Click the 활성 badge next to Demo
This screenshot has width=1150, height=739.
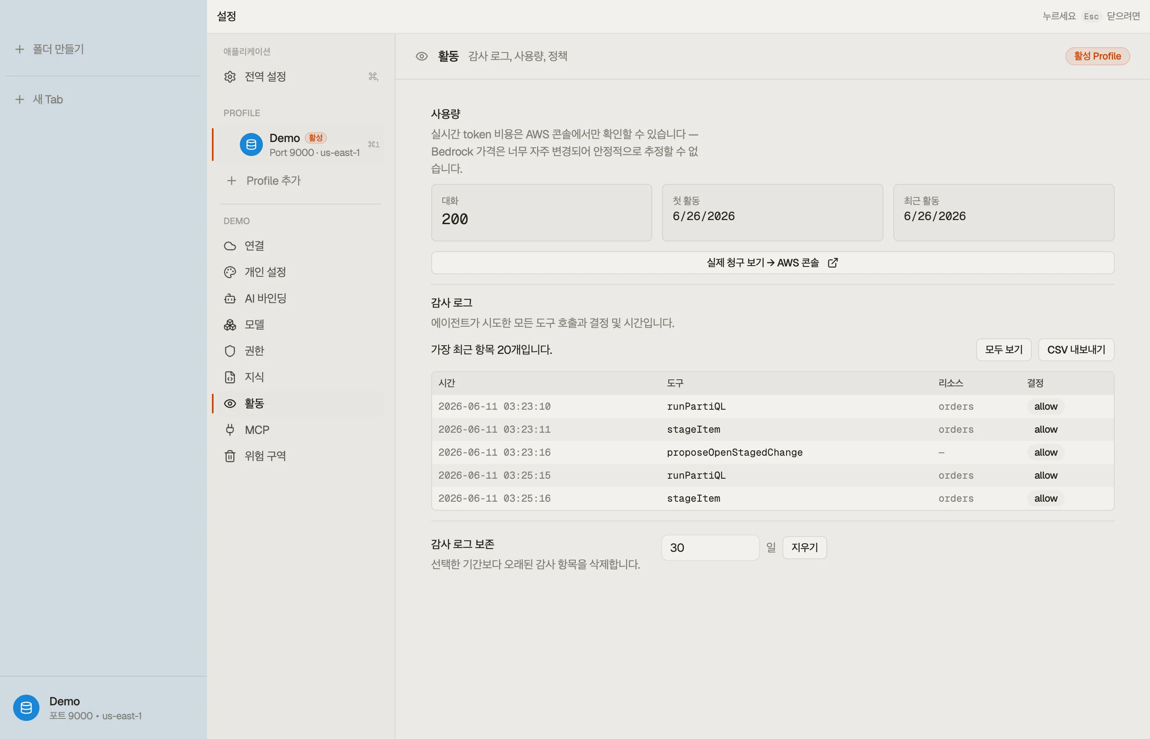(x=315, y=138)
